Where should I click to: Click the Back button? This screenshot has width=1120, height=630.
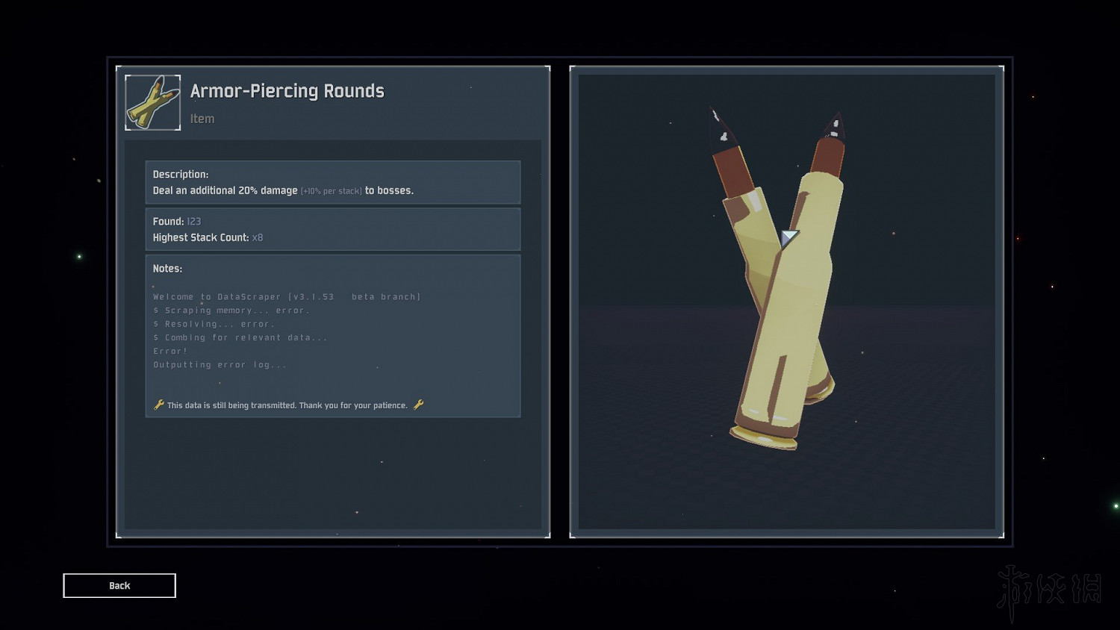[x=119, y=586]
